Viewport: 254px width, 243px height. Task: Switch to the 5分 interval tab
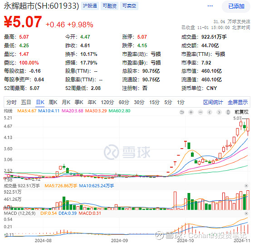(x=168, y=102)
